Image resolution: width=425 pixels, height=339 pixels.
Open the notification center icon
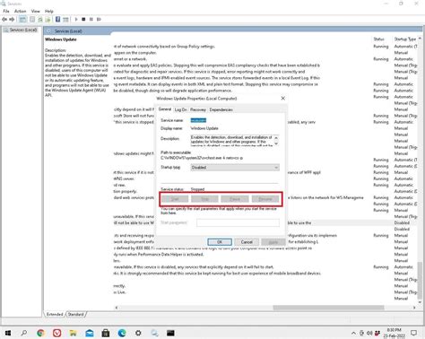pyautogui.click(x=414, y=333)
